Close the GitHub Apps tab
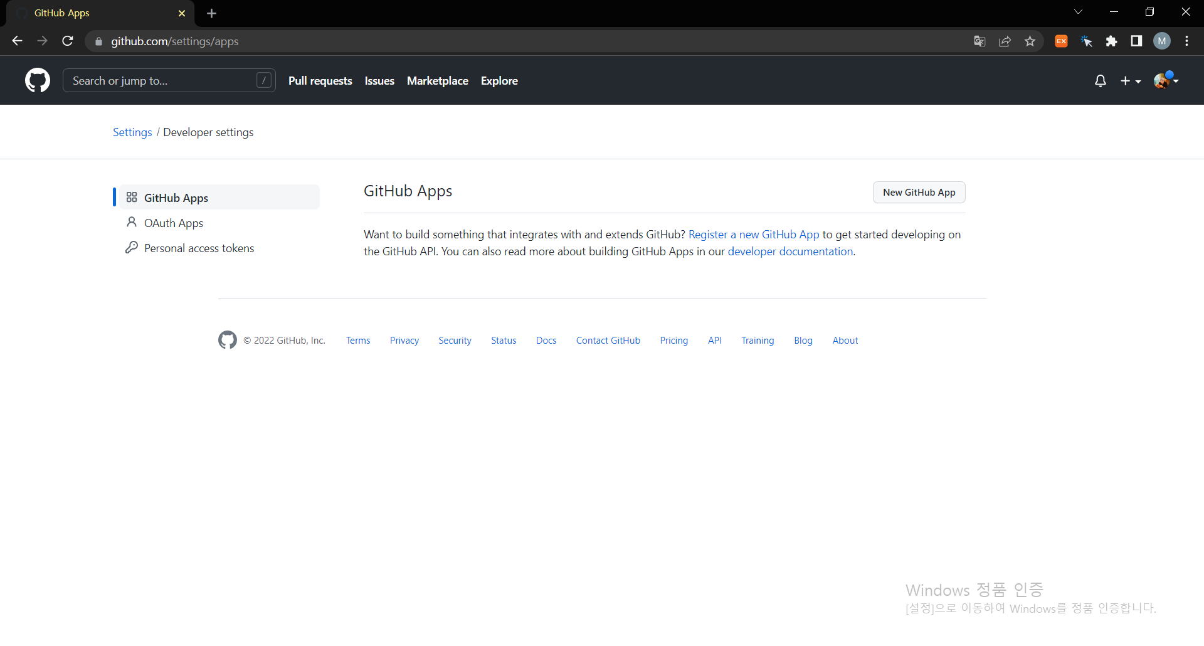 click(182, 13)
